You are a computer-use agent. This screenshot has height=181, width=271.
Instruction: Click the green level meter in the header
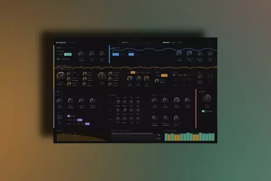pos(166,43)
